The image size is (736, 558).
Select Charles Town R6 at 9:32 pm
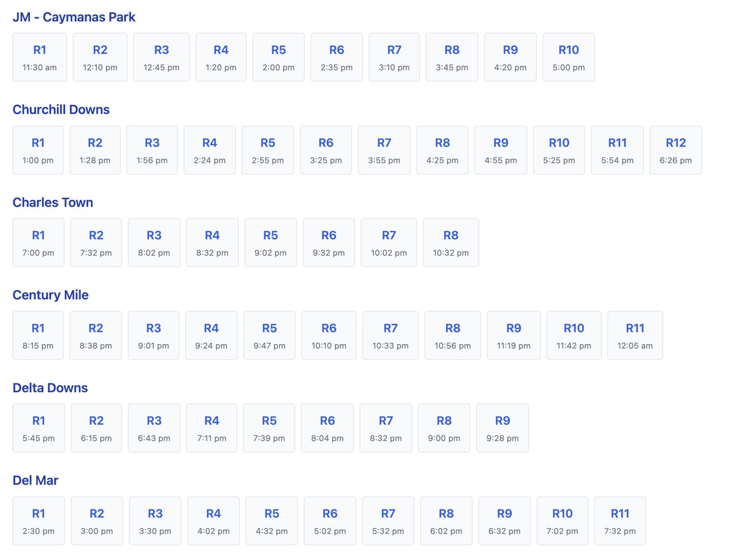click(329, 243)
